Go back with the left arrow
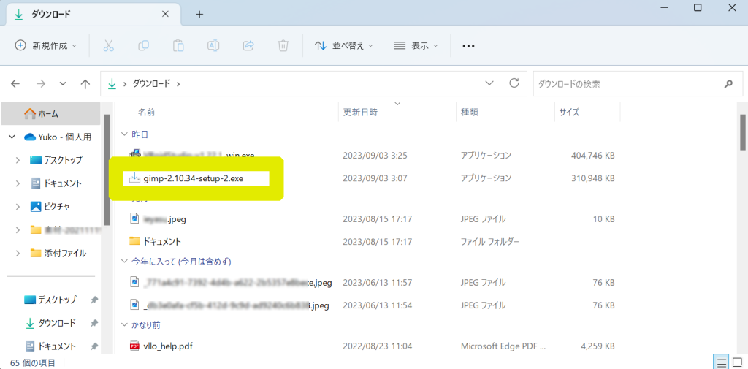 [x=15, y=83]
